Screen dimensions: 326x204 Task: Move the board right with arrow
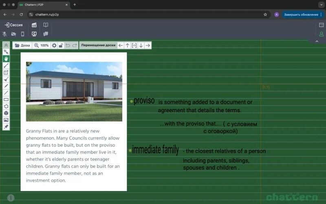(x=148, y=45)
